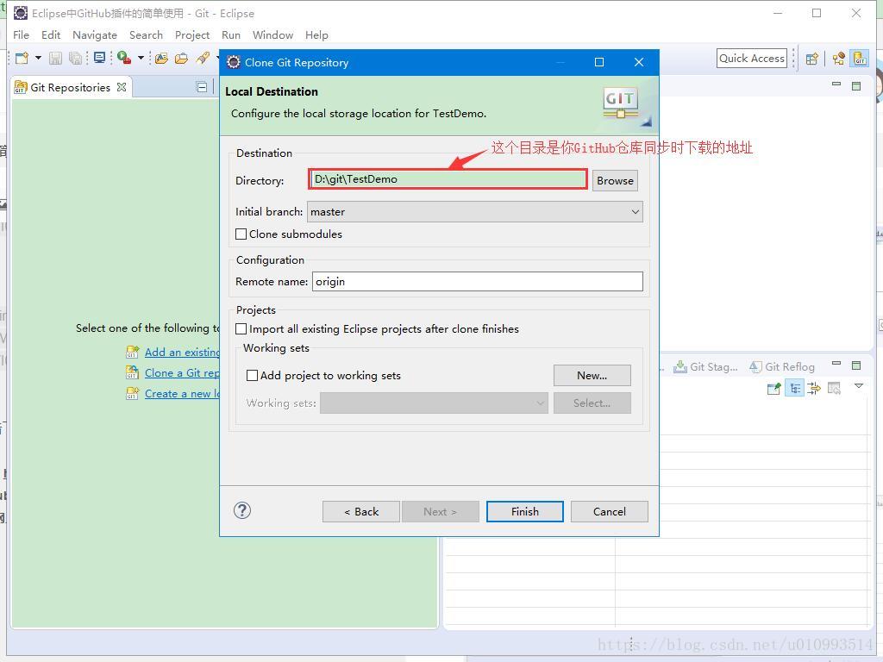Minimize the top-right editor area
Viewport: 883px width, 662px height.
pos(836,84)
